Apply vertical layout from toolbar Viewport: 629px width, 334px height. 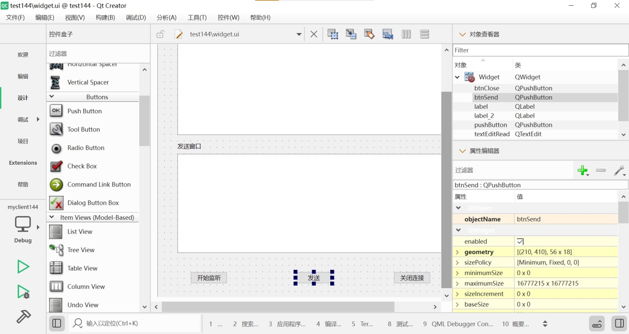pyautogui.click(x=424, y=34)
